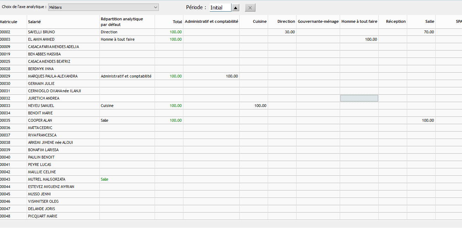Select employee GERMAIN JULIE
This screenshot has width=462, height=228.
[41, 83]
